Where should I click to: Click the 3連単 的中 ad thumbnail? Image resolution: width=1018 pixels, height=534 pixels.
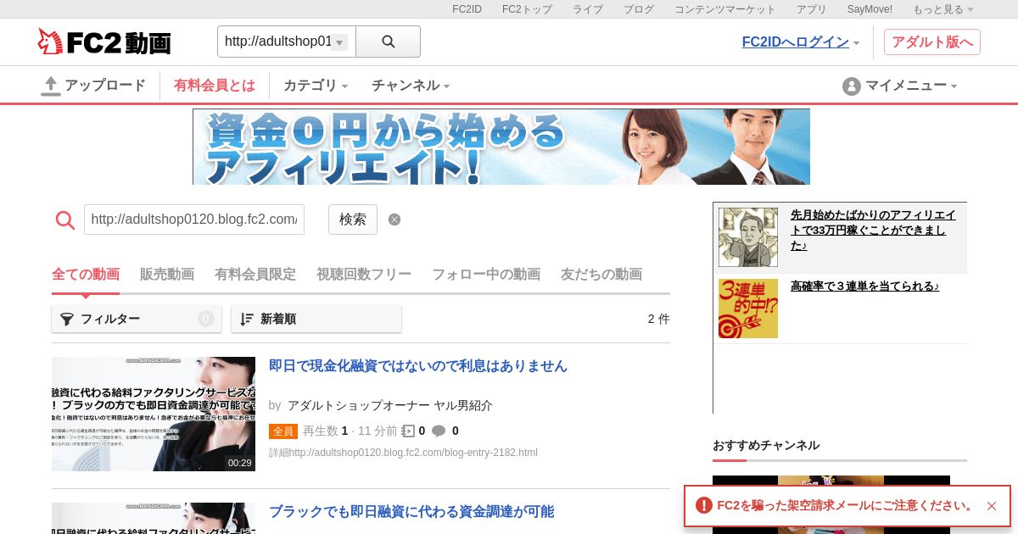[748, 309]
